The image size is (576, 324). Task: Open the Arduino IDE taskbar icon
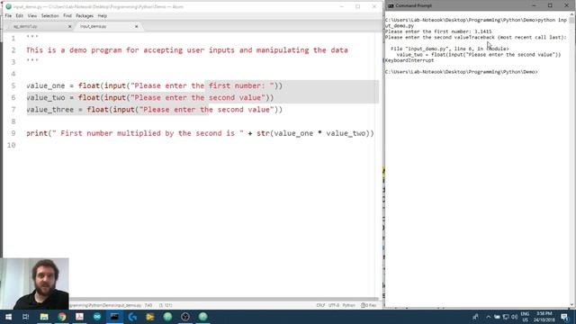tap(97, 317)
